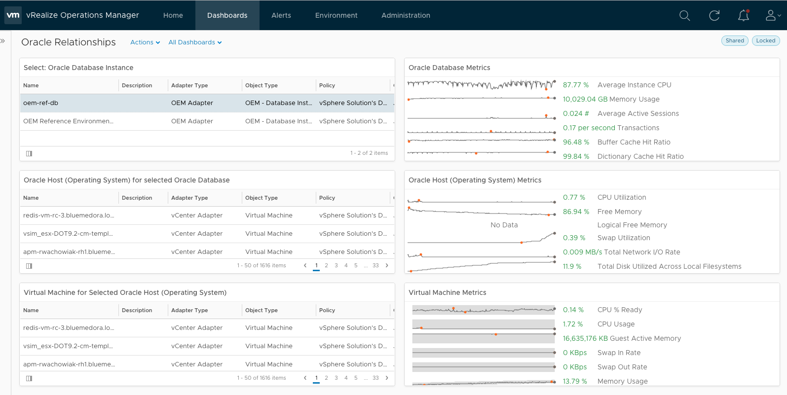This screenshot has width=787, height=395.
Task: Click the 0.009 MB/s Total Network I/O value
Action: pos(583,252)
